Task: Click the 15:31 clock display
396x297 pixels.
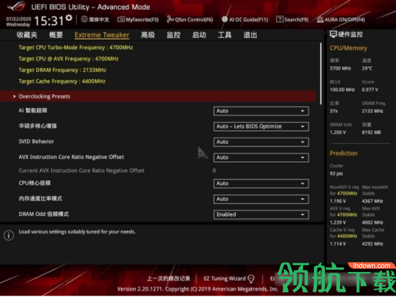Action: click(49, 21)
